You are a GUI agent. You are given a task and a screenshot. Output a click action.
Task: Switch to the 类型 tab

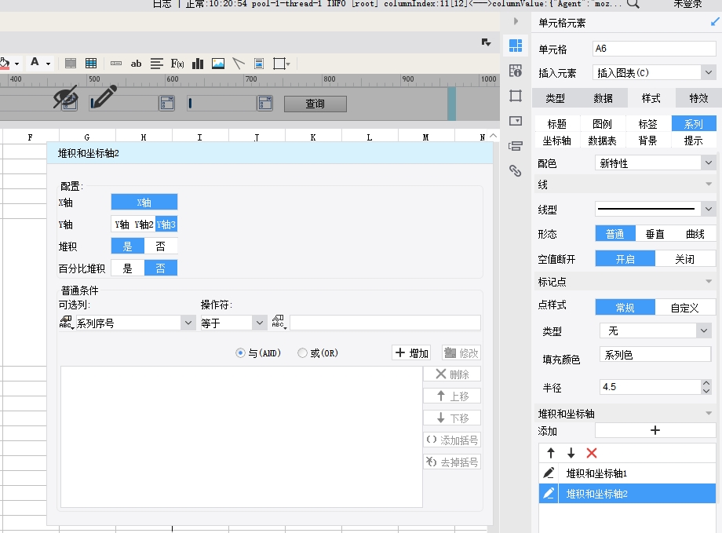click(x=556, y=98)
